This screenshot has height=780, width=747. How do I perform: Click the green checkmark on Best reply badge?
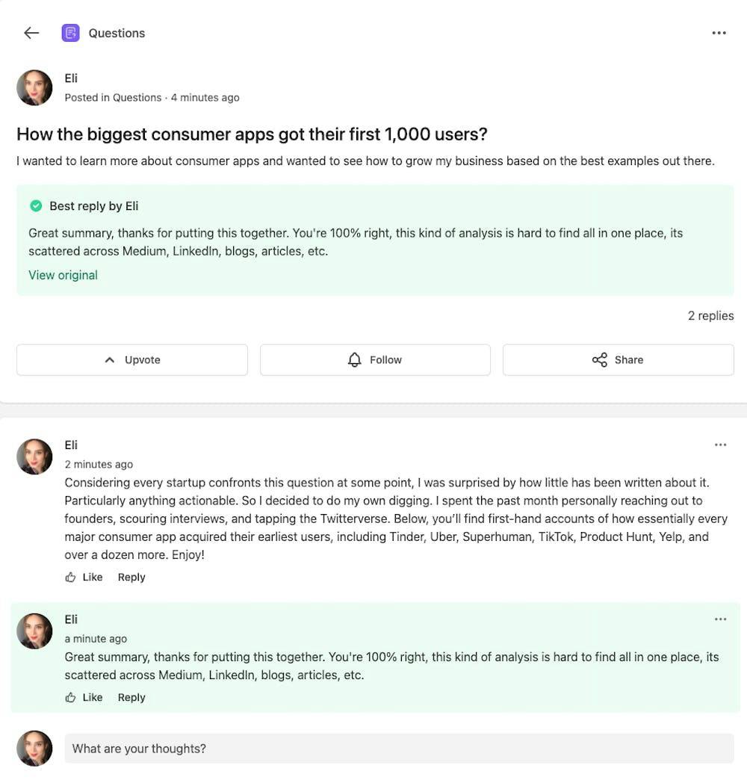tap(36, 205)
